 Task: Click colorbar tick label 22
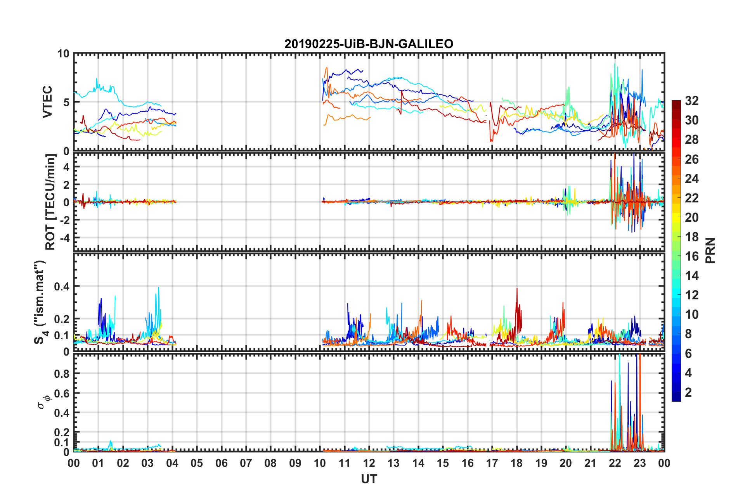(x=692, y=198)
